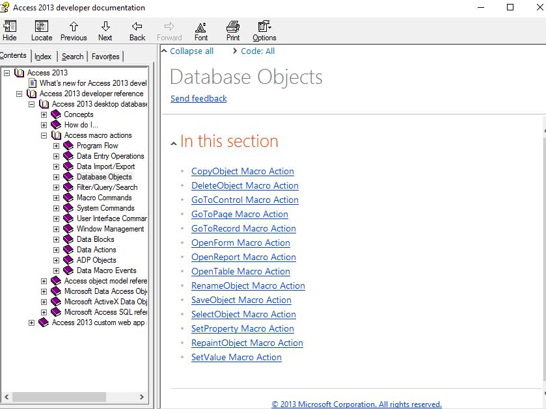This screenshot has height=409, width=546.
Task: Click the Concepts purple book icon
Action: coord(56,114)
